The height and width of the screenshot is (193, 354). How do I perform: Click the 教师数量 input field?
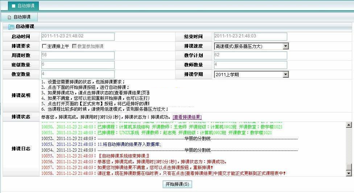251,65
